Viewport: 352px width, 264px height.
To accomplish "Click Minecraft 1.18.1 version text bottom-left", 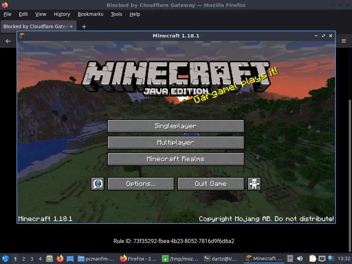I will click(x=45, y=219).
